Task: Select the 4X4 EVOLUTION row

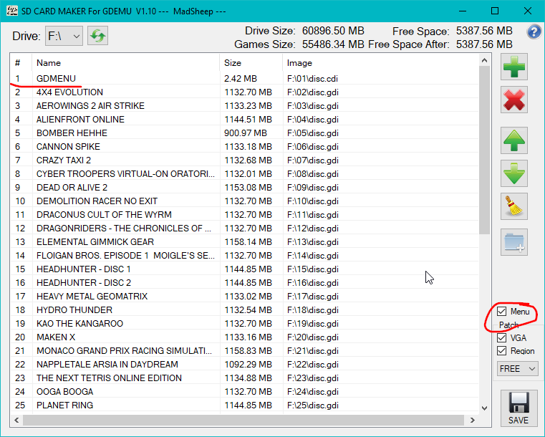Action: pos(244,92)
